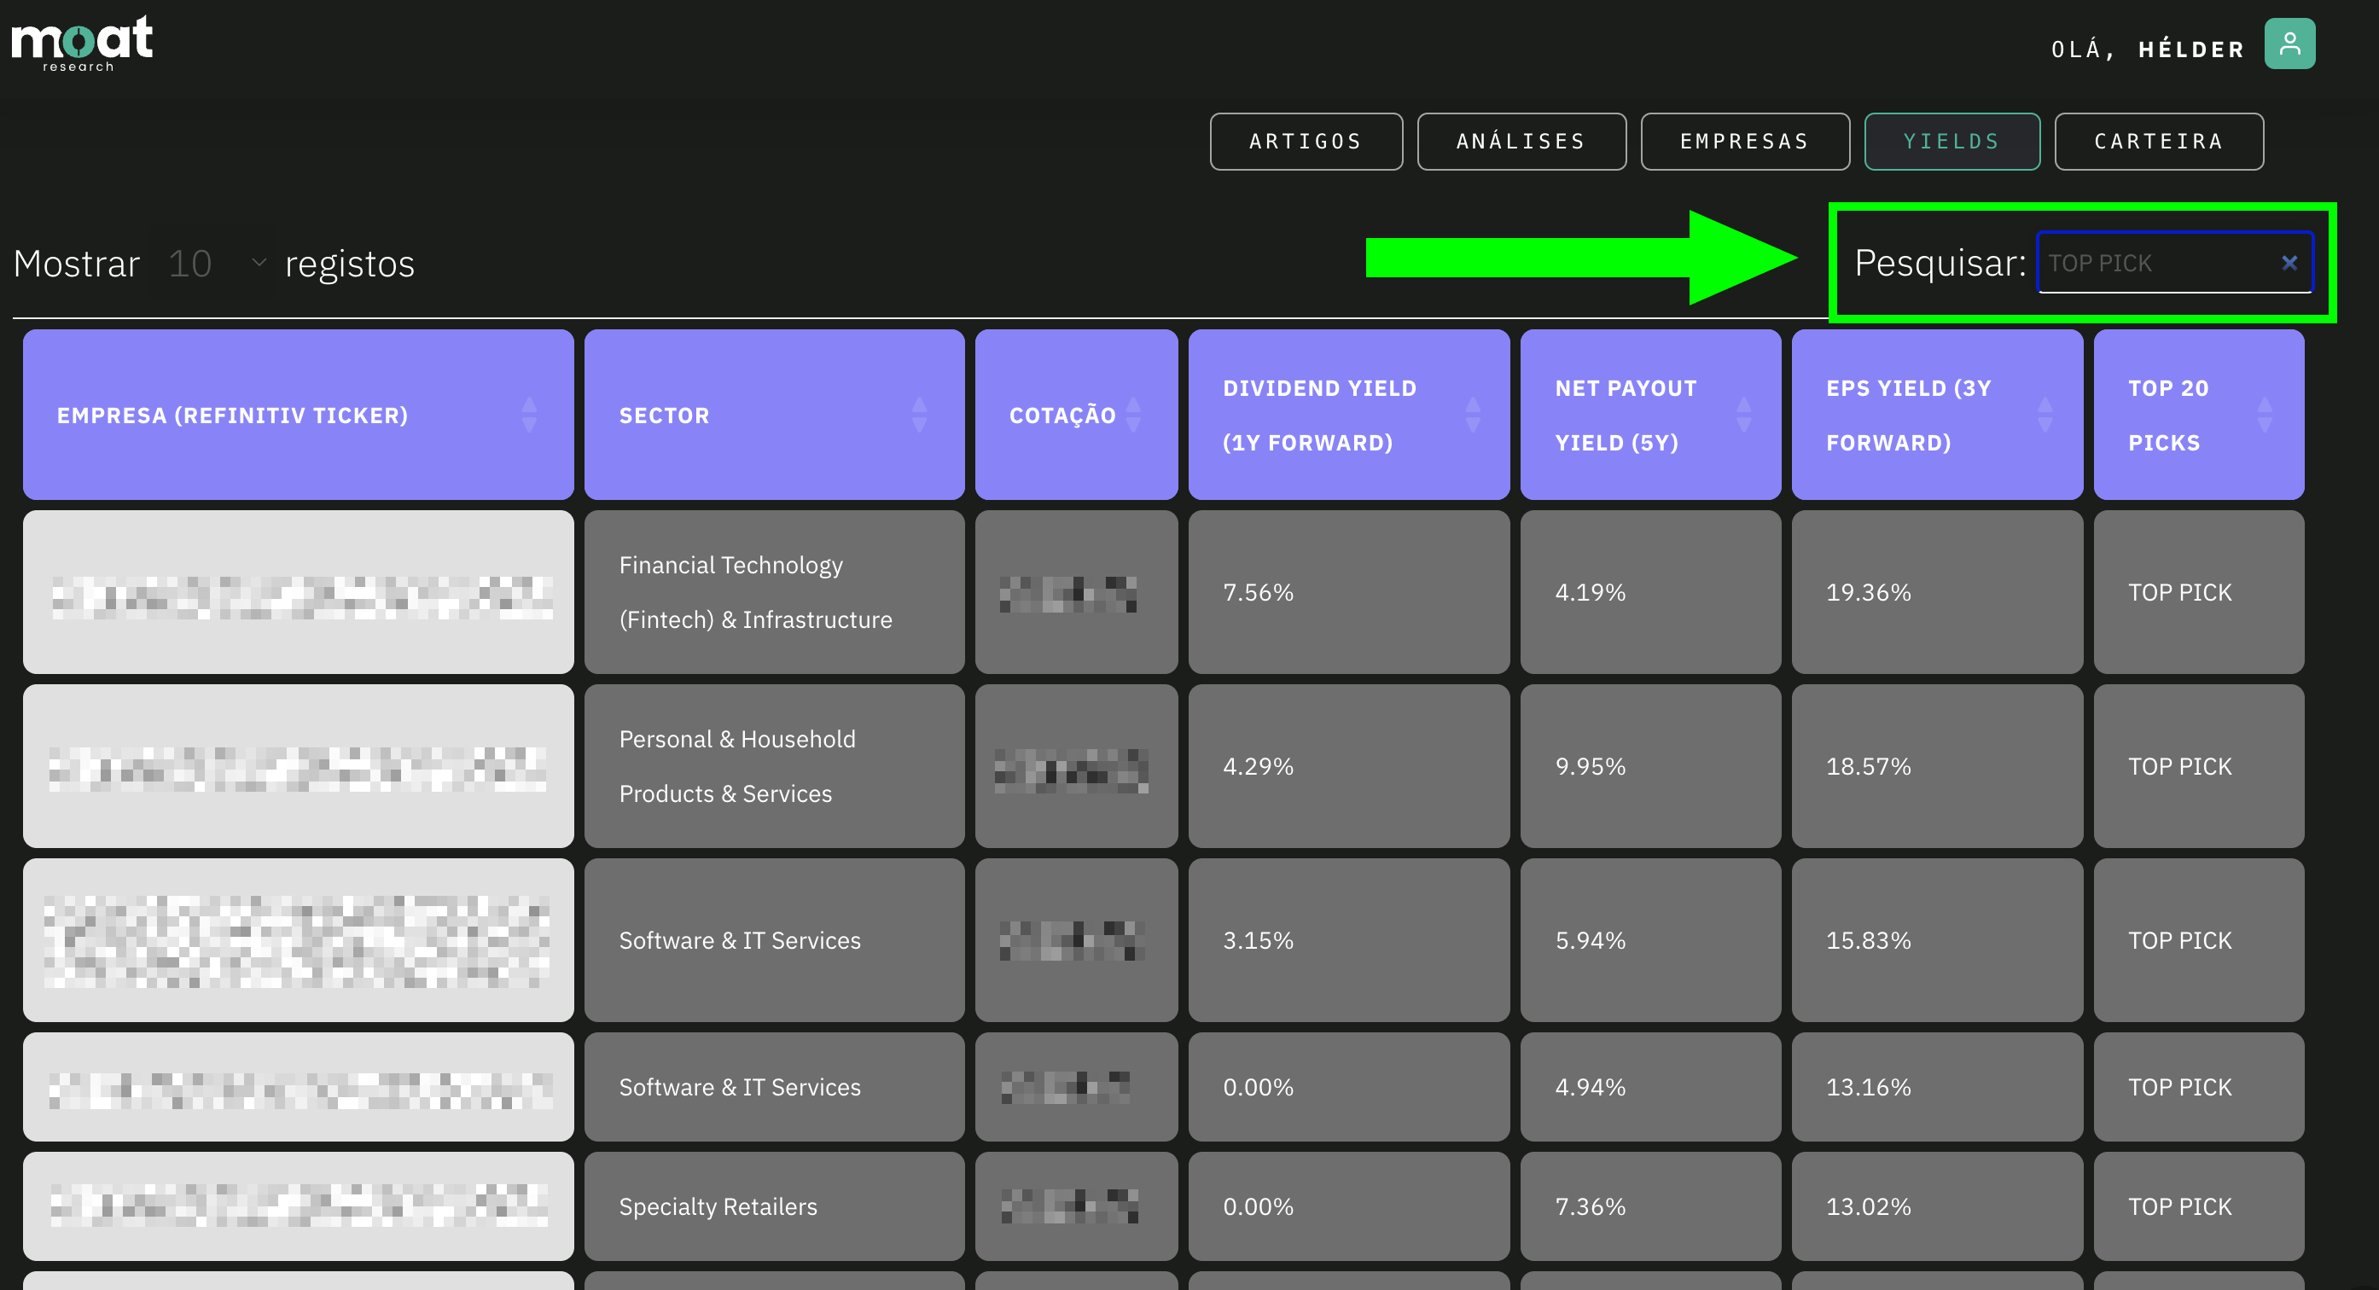Select the Yields tab

pyautogui.click(x=1951, y=142)
